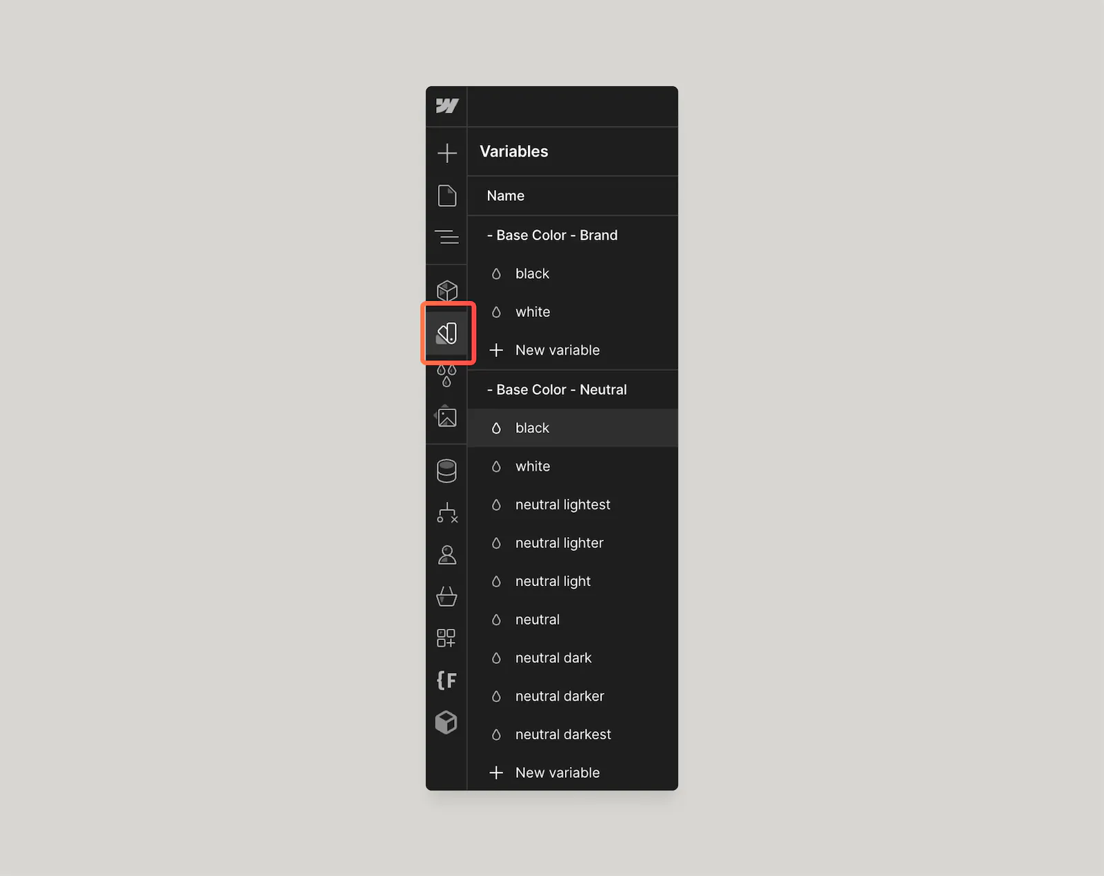Open the CMS Collections panel
Image resolution: width=1104 pixels, height=876 pixels.
446,469
